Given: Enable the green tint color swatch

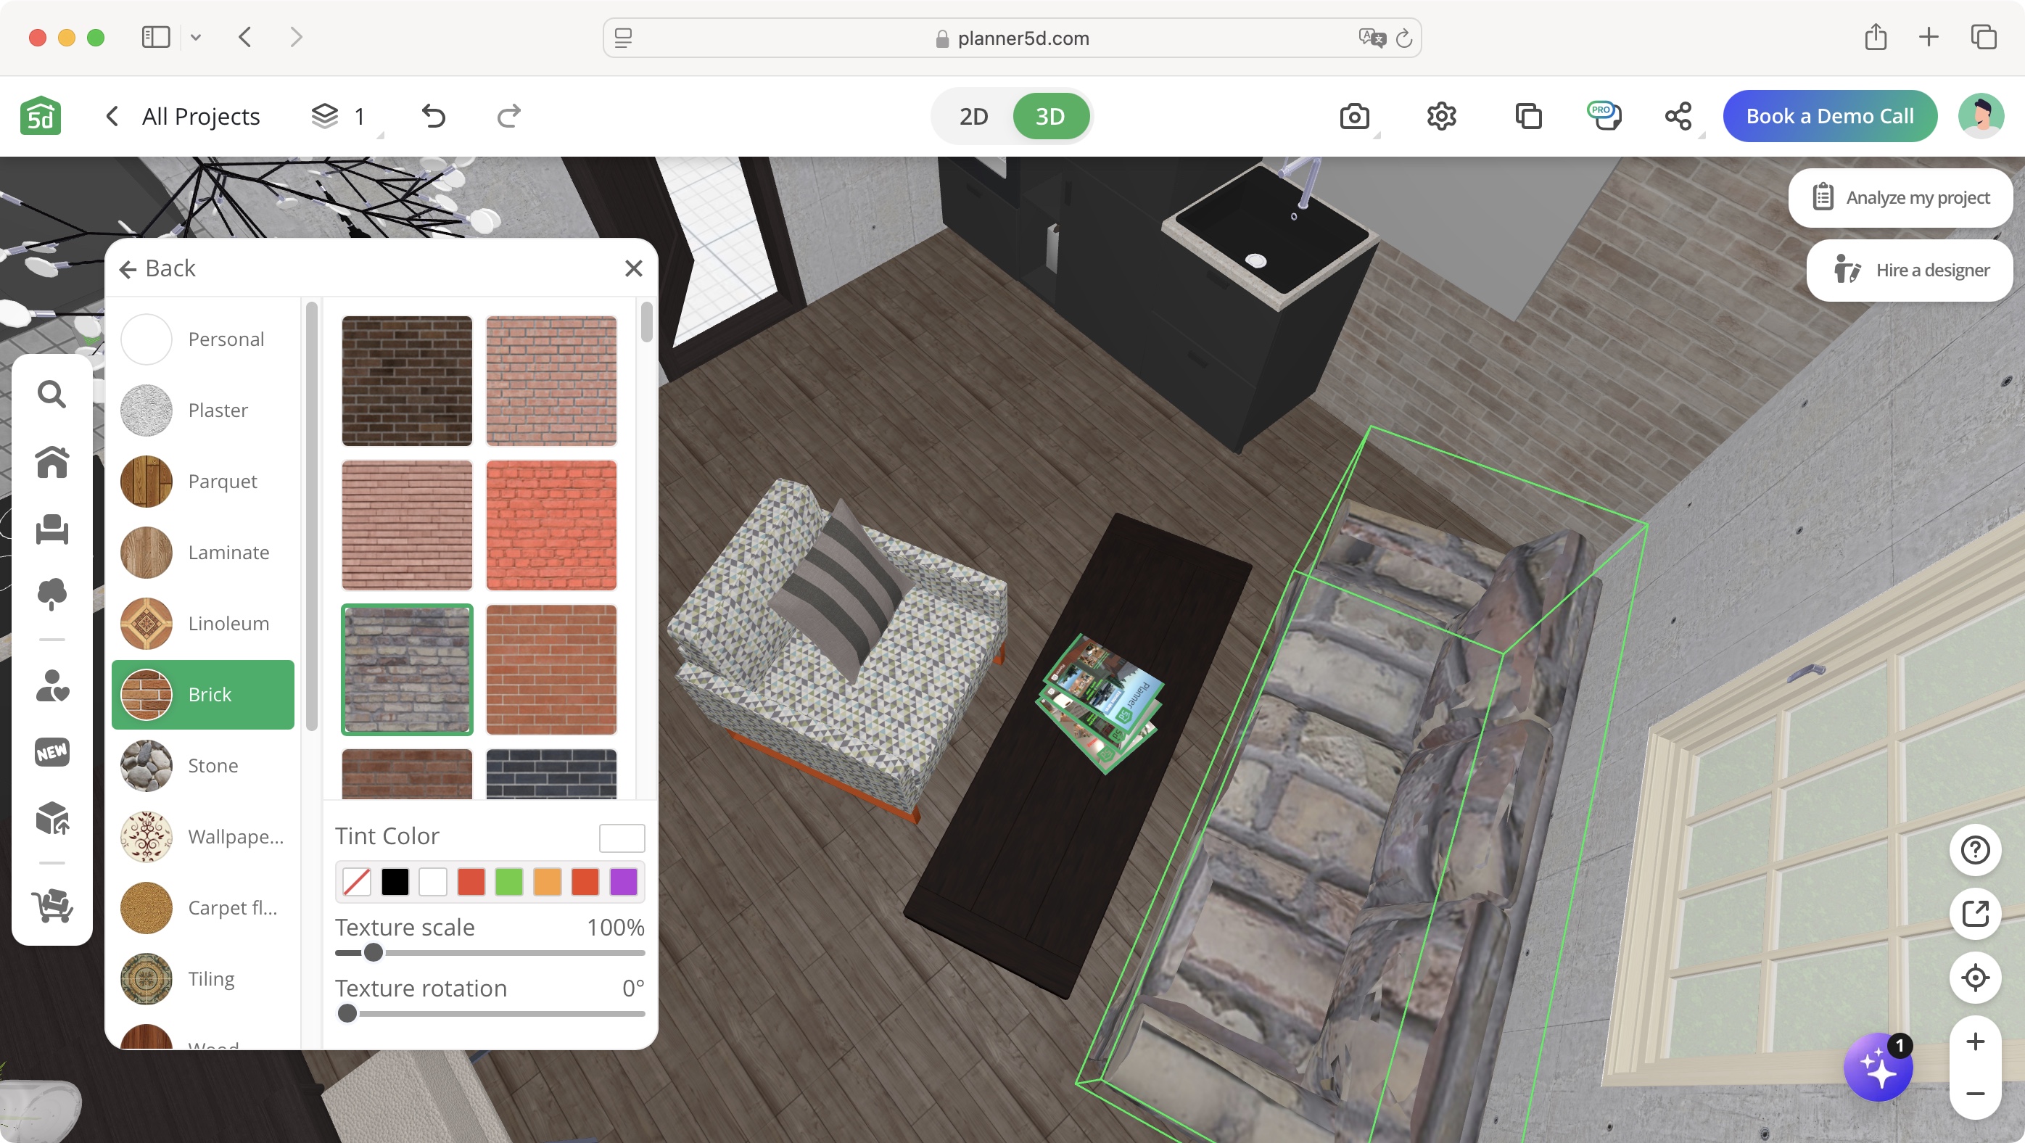Looking at the screenshot, I should pyautogui.click(x=508, y=881).
